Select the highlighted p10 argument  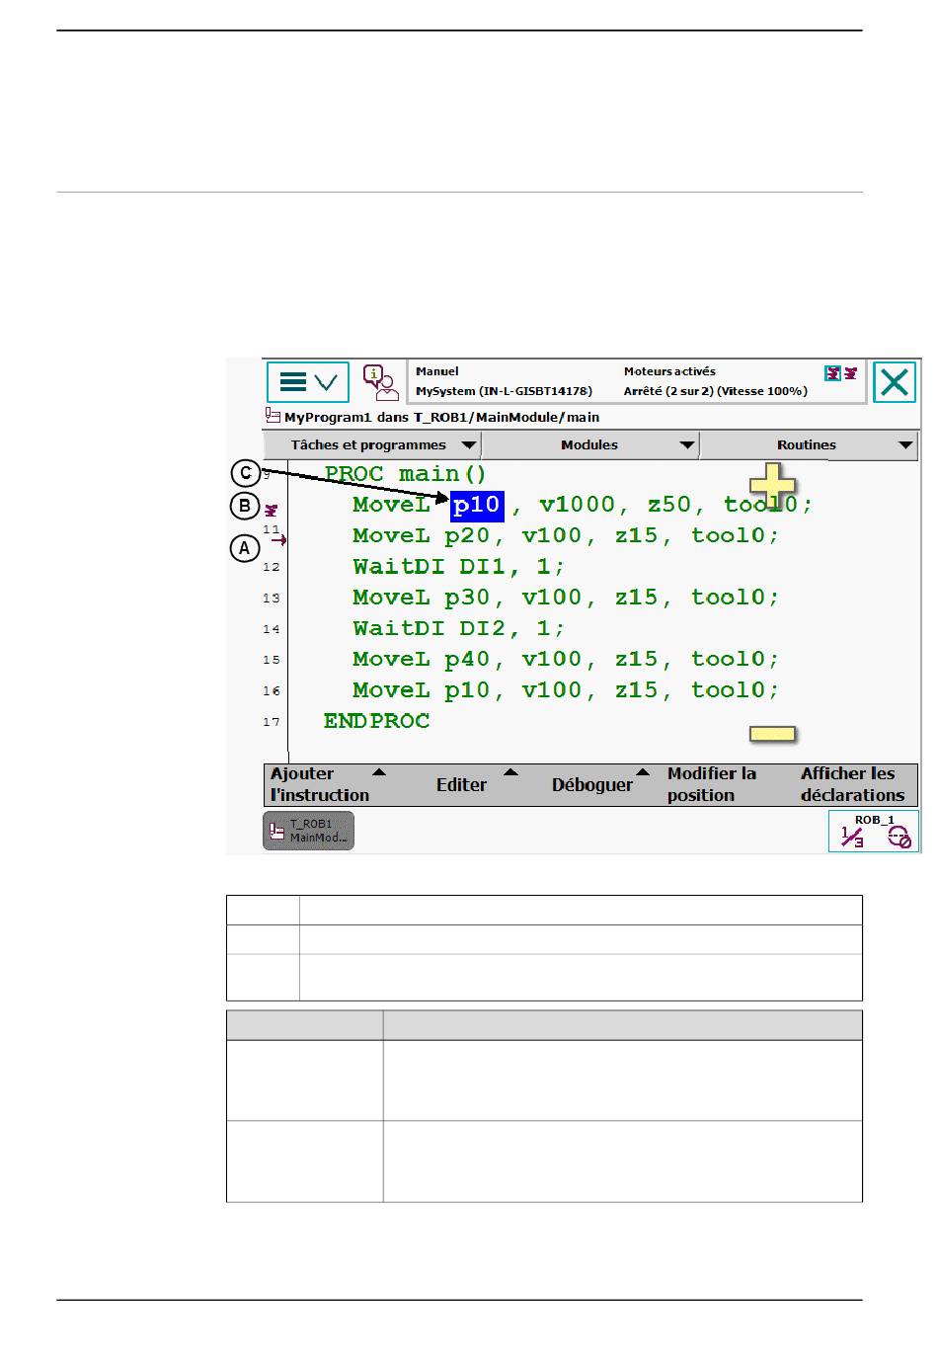[477, 505]
